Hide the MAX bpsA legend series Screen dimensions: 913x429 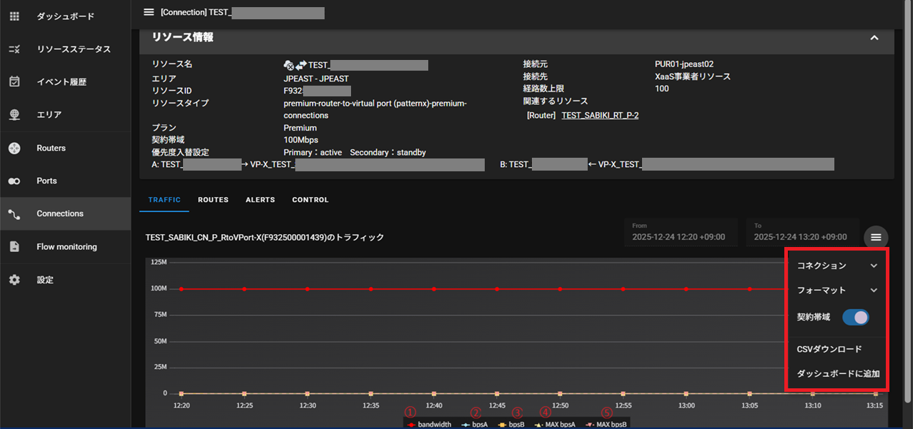[x=555, y=424]
